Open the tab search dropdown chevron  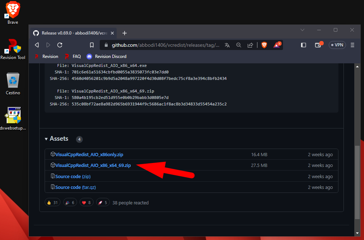[x=302, y=30]
